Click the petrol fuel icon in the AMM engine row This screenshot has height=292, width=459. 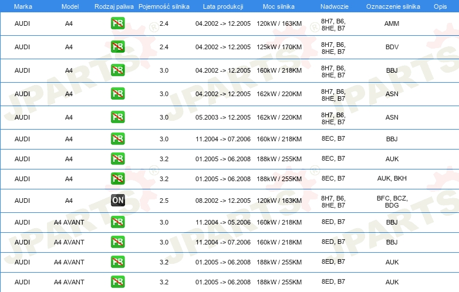[x=117, y=23]
